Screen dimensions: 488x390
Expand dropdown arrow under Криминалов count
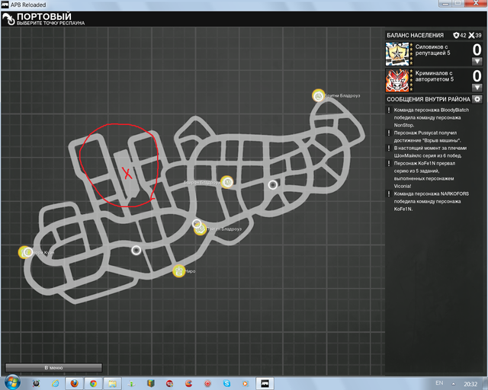coord(477,88)
